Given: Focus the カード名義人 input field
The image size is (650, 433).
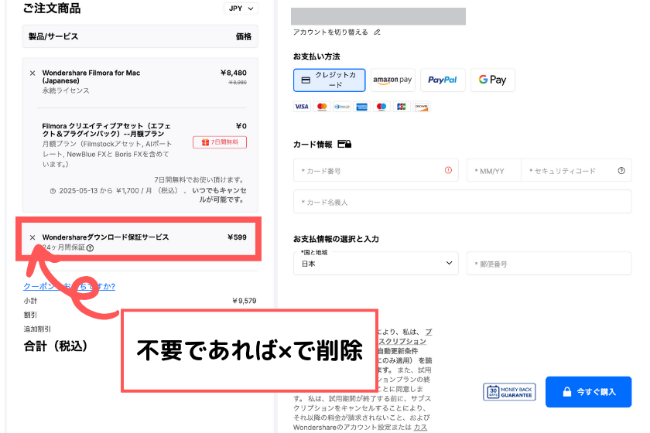Looking at the screenshot, I should click(462, 202).
